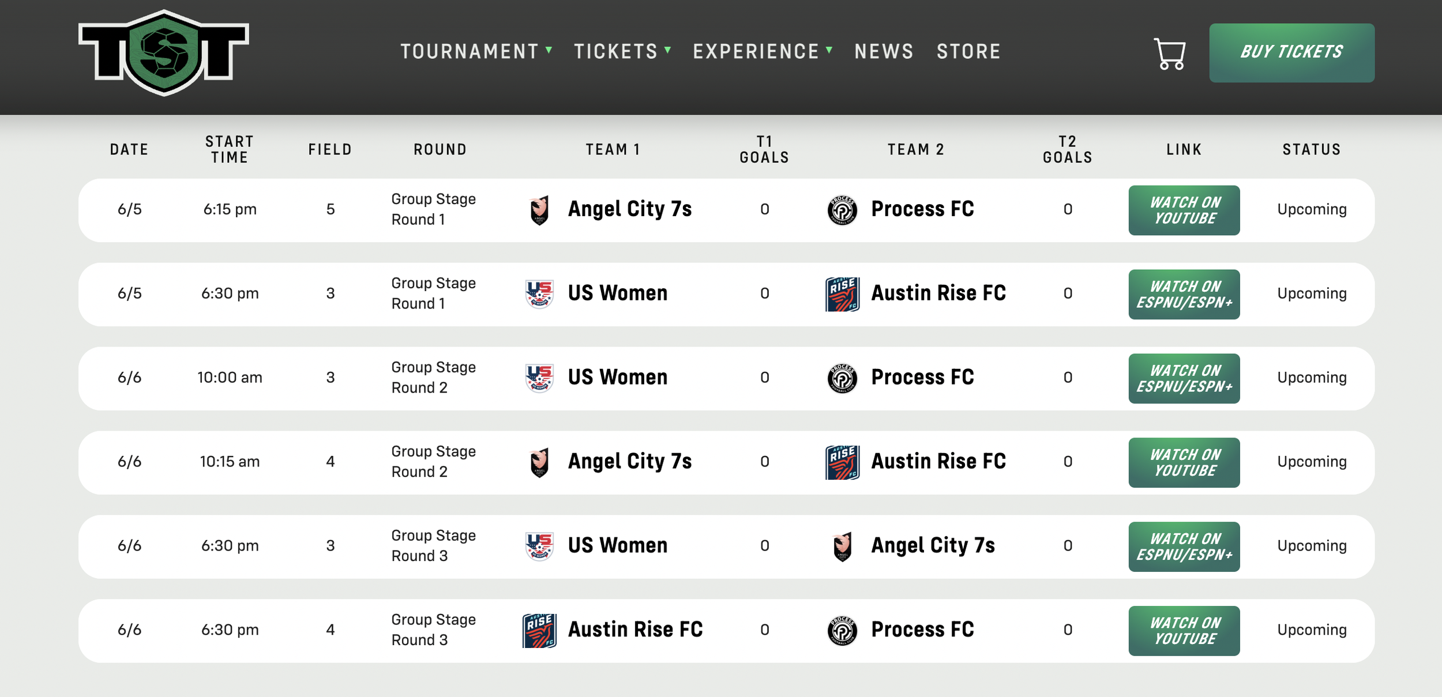Viewport: 1442px width, 697px height.
Task: Watch US Women vs Austin Rise on ESPNU
Action: click(1184, 294)
